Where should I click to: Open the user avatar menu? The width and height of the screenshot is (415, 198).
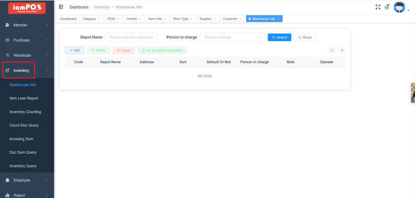point(399,7)
